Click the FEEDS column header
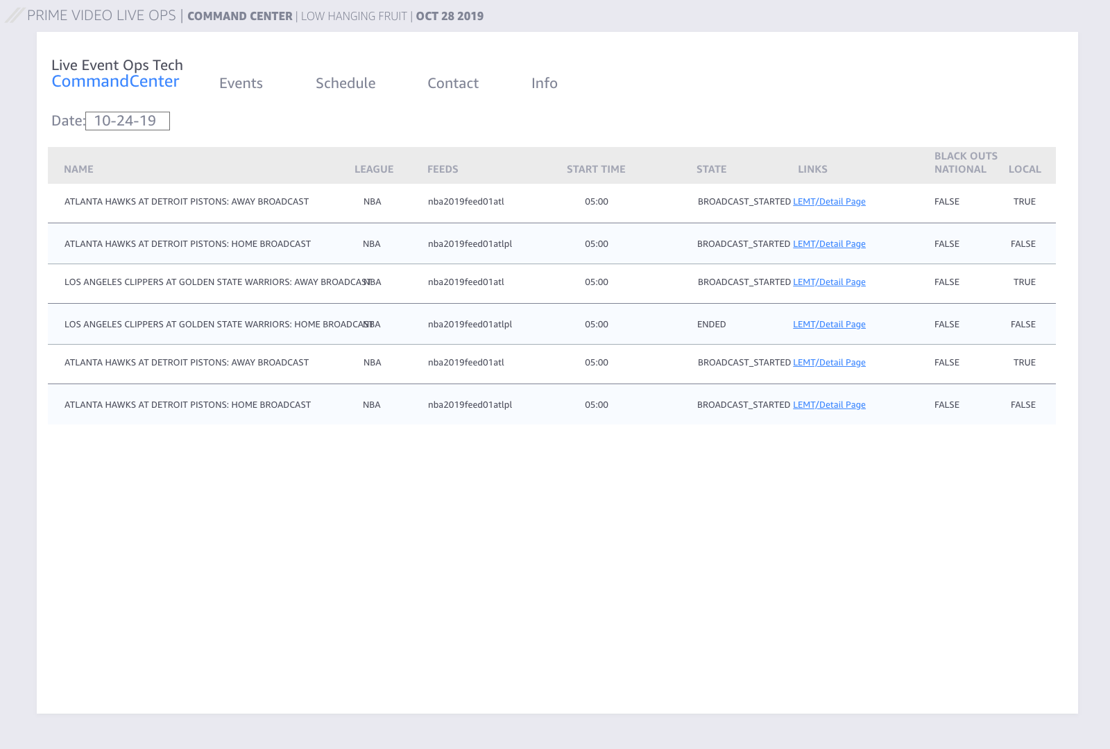This screenshot has width=1110, height=749. 443,169
